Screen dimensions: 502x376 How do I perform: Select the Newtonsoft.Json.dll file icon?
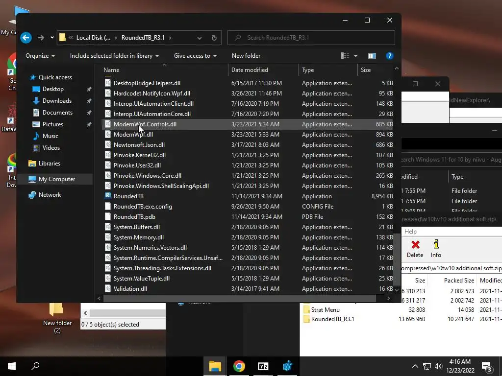(108, 145)
